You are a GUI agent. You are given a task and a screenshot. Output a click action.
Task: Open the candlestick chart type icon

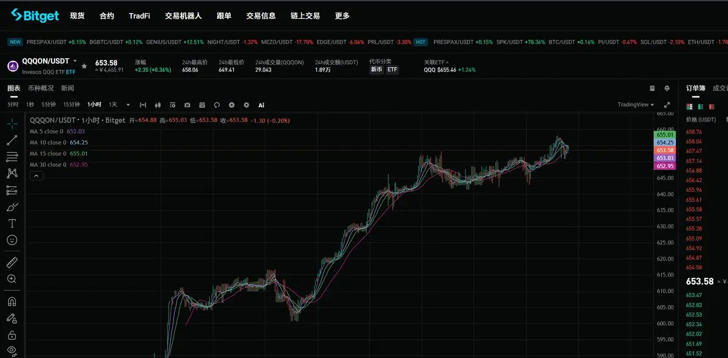(158, 105)
